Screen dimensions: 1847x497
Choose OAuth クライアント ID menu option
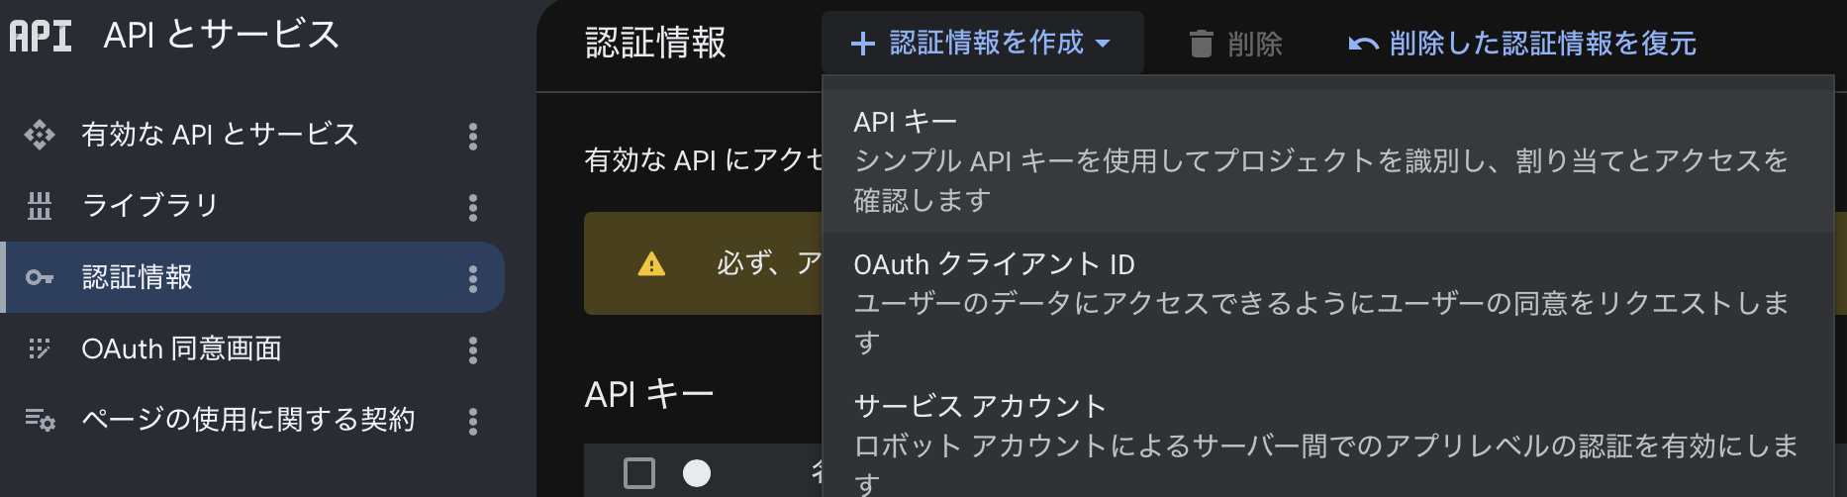[x=1328, y=304]
